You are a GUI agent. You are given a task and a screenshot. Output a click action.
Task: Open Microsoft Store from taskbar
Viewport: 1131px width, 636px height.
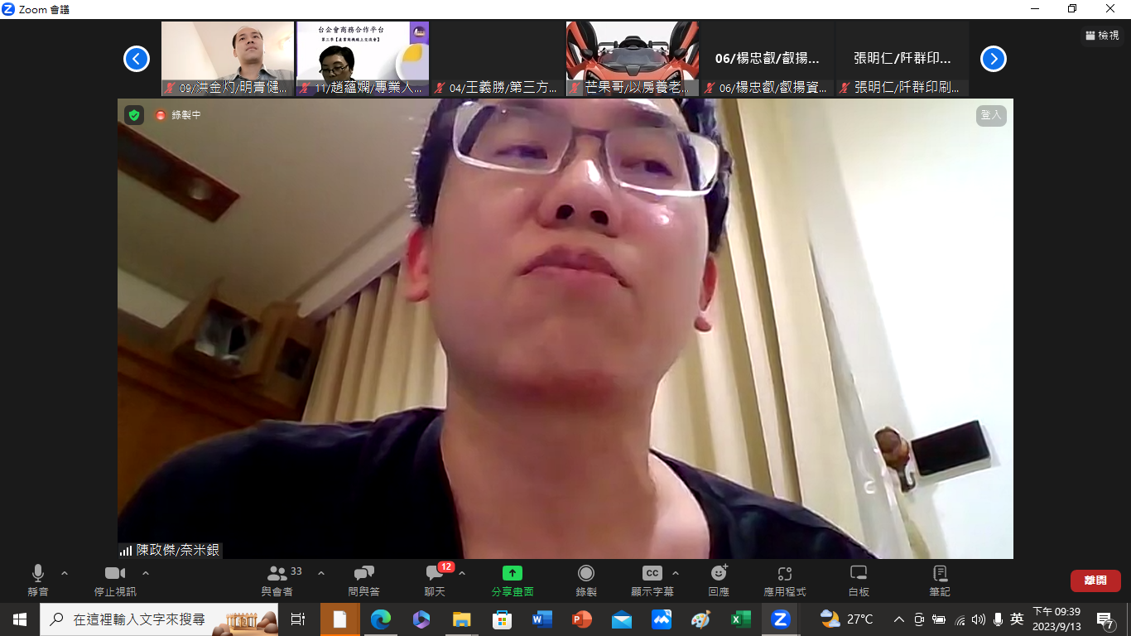click(x=502, y=619)
